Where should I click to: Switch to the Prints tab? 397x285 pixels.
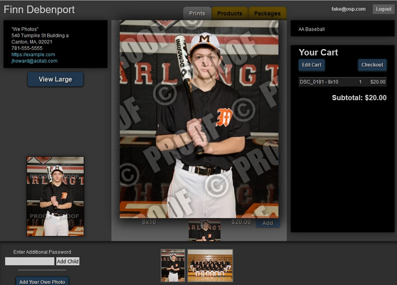click(x=197, y=13)
